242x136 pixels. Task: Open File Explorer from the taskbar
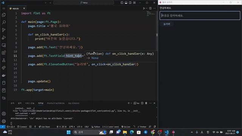[x=125, y=132]
